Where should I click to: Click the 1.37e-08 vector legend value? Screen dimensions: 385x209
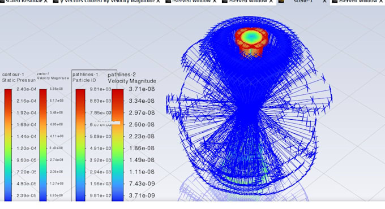click(x=57, y=184)
